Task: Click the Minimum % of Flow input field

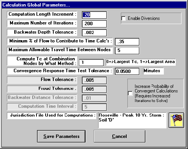Action: click(127, 42)
